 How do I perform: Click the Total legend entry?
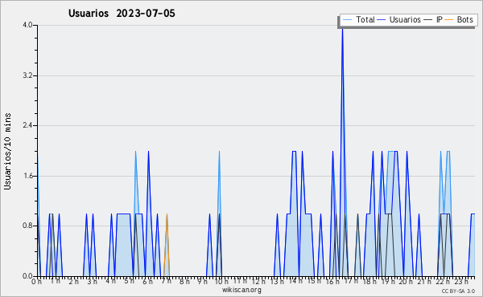pos(358,19)
